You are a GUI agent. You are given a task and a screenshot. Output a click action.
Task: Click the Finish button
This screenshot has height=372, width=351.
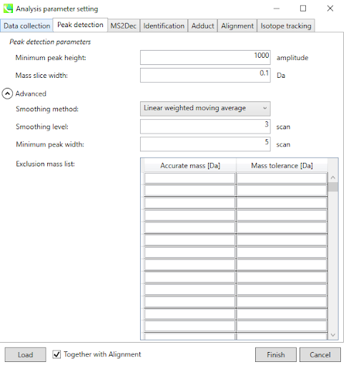[x=276, y=355]
